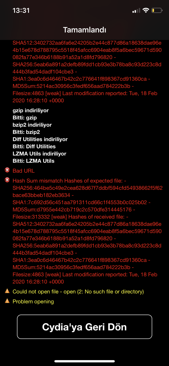Tap the Tamamlandı title bar
Viewport: 169px width, 366px height.
point(84,30)
